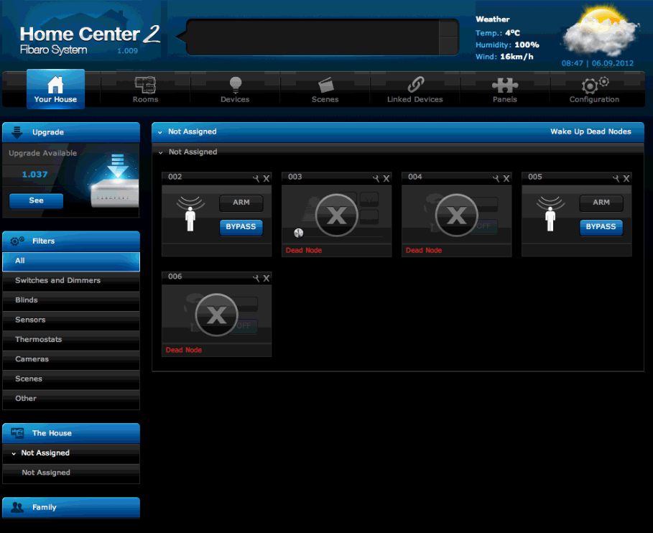Open settings wrench for device 004

pos(496,179)
